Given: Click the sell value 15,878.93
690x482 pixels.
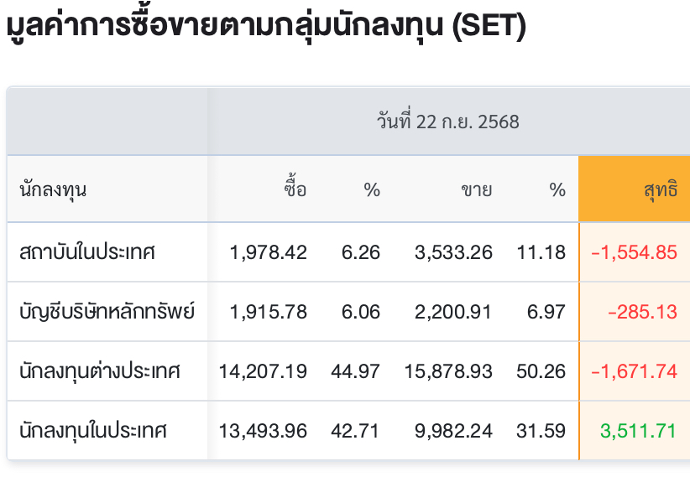Looking at the screenshot, I should [448, 371].
